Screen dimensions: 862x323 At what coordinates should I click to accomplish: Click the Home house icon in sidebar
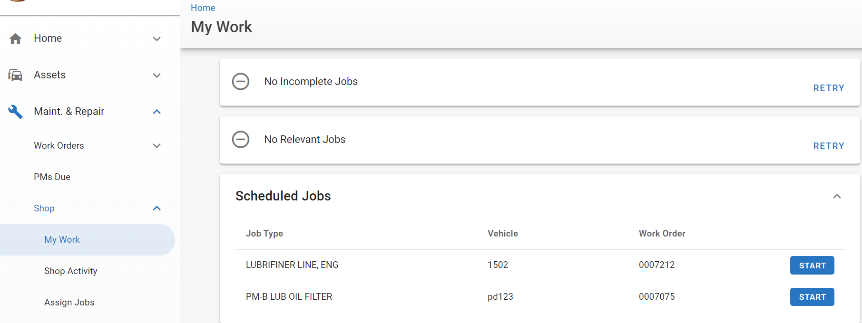pyautogui.click(x=15, y=38)
